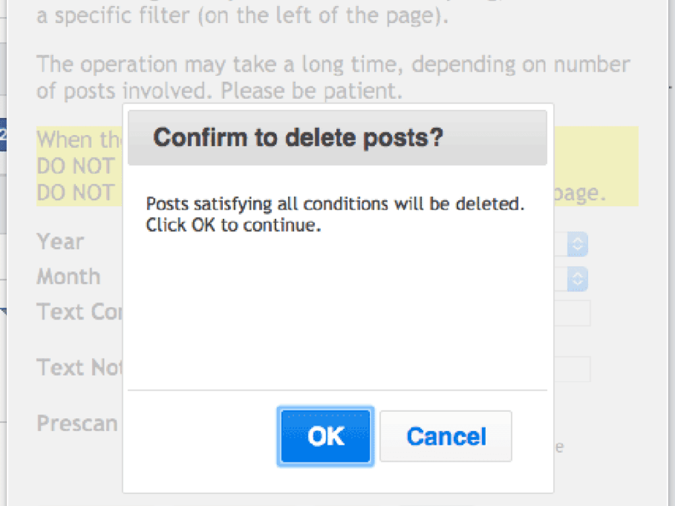This screenshot has width=675, height=506.
Task: Click the 'Posts satisfying all conditions' message
Action: (x=335, y=204)
